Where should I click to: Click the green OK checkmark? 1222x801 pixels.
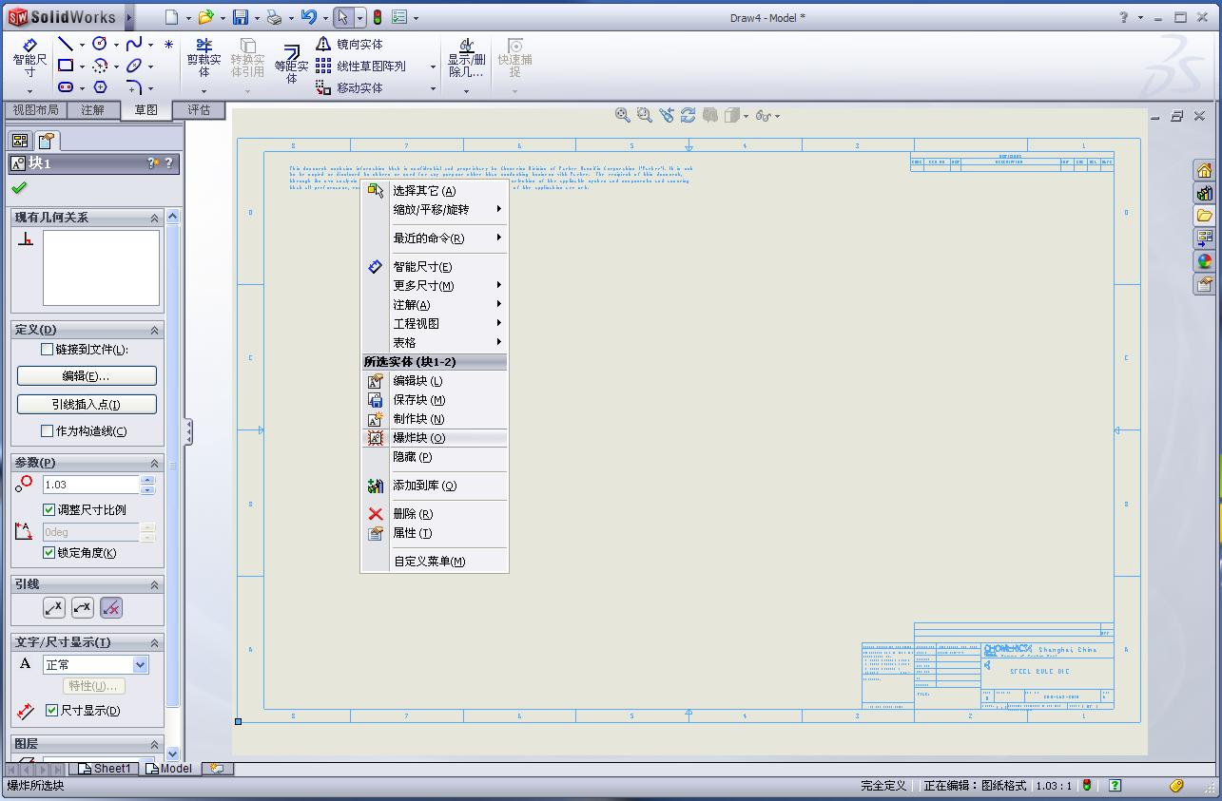click(19, 188)
